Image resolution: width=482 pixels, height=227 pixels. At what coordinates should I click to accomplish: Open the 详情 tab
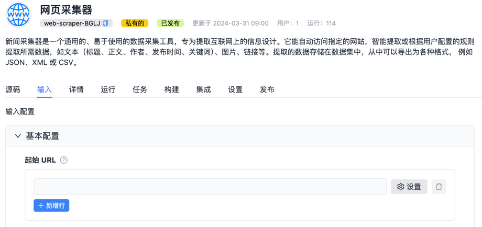click(x=76, y=89)
